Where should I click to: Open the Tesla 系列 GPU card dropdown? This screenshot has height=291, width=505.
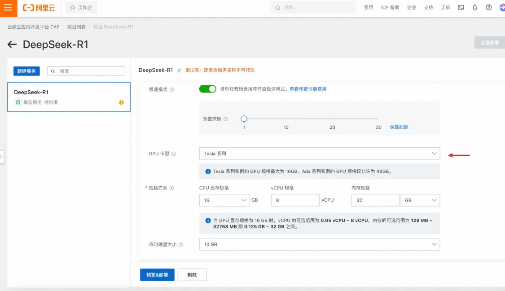319,154
